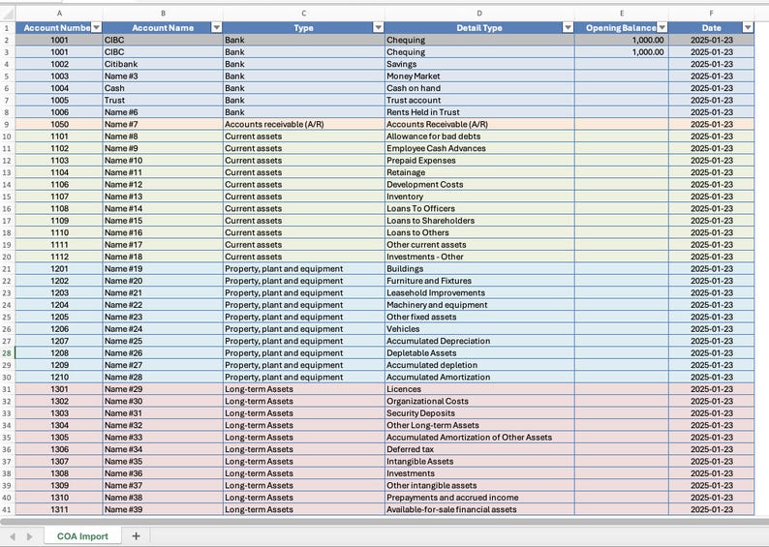Click the Allowance for bad debts cell
This screenshot has width=769, height=547.
point(479,137)
